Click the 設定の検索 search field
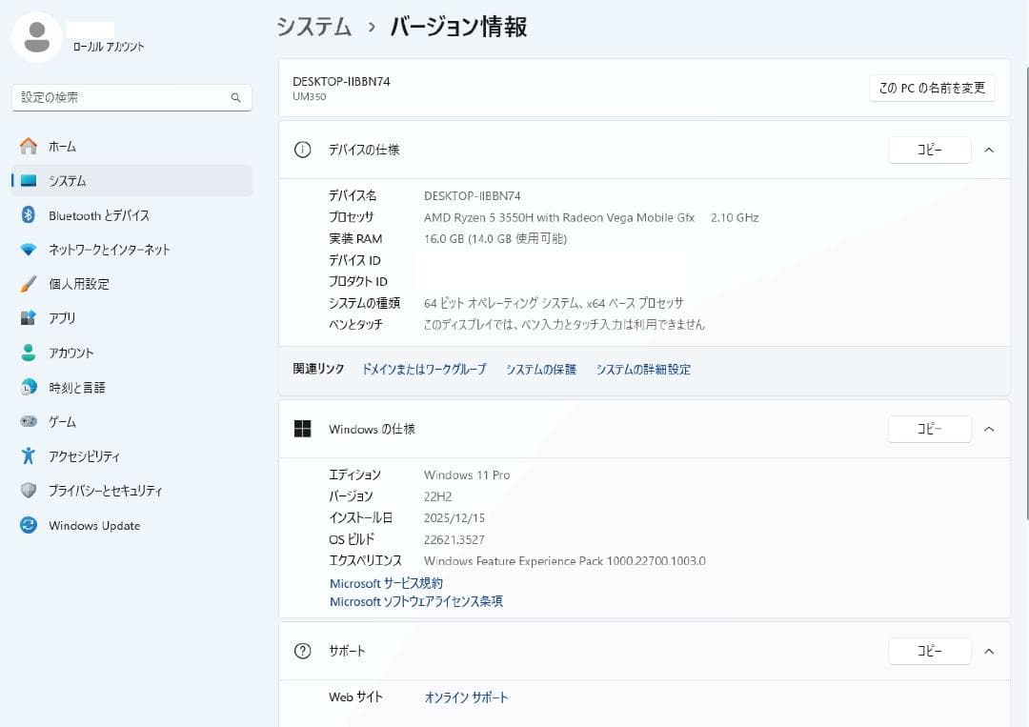 [131, 97]
